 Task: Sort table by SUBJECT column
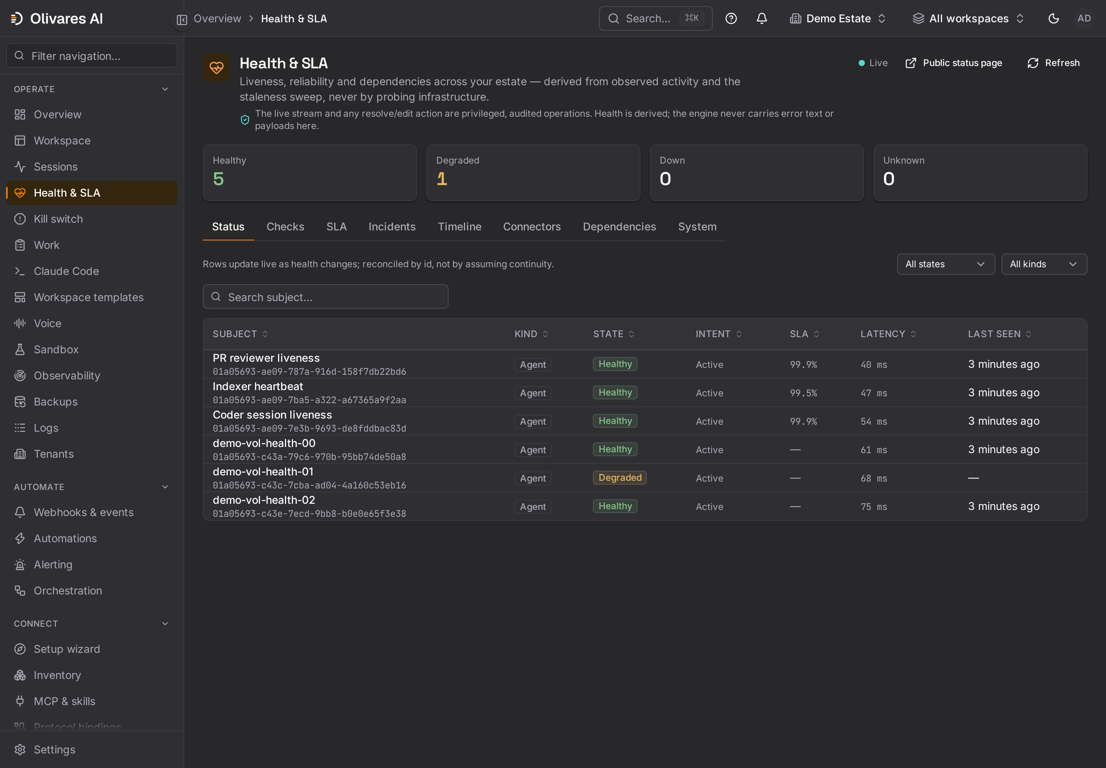tap(240, 334)
